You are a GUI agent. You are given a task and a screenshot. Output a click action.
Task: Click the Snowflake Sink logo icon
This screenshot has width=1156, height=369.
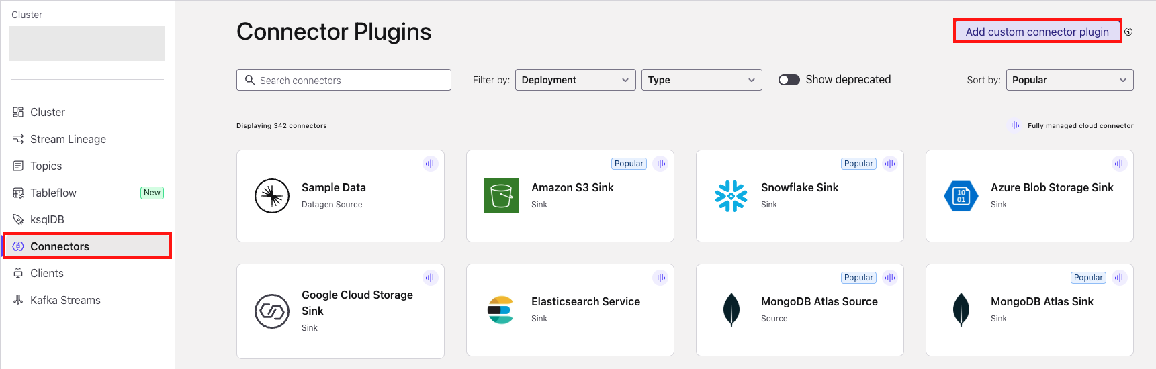(x=731, y=196)
